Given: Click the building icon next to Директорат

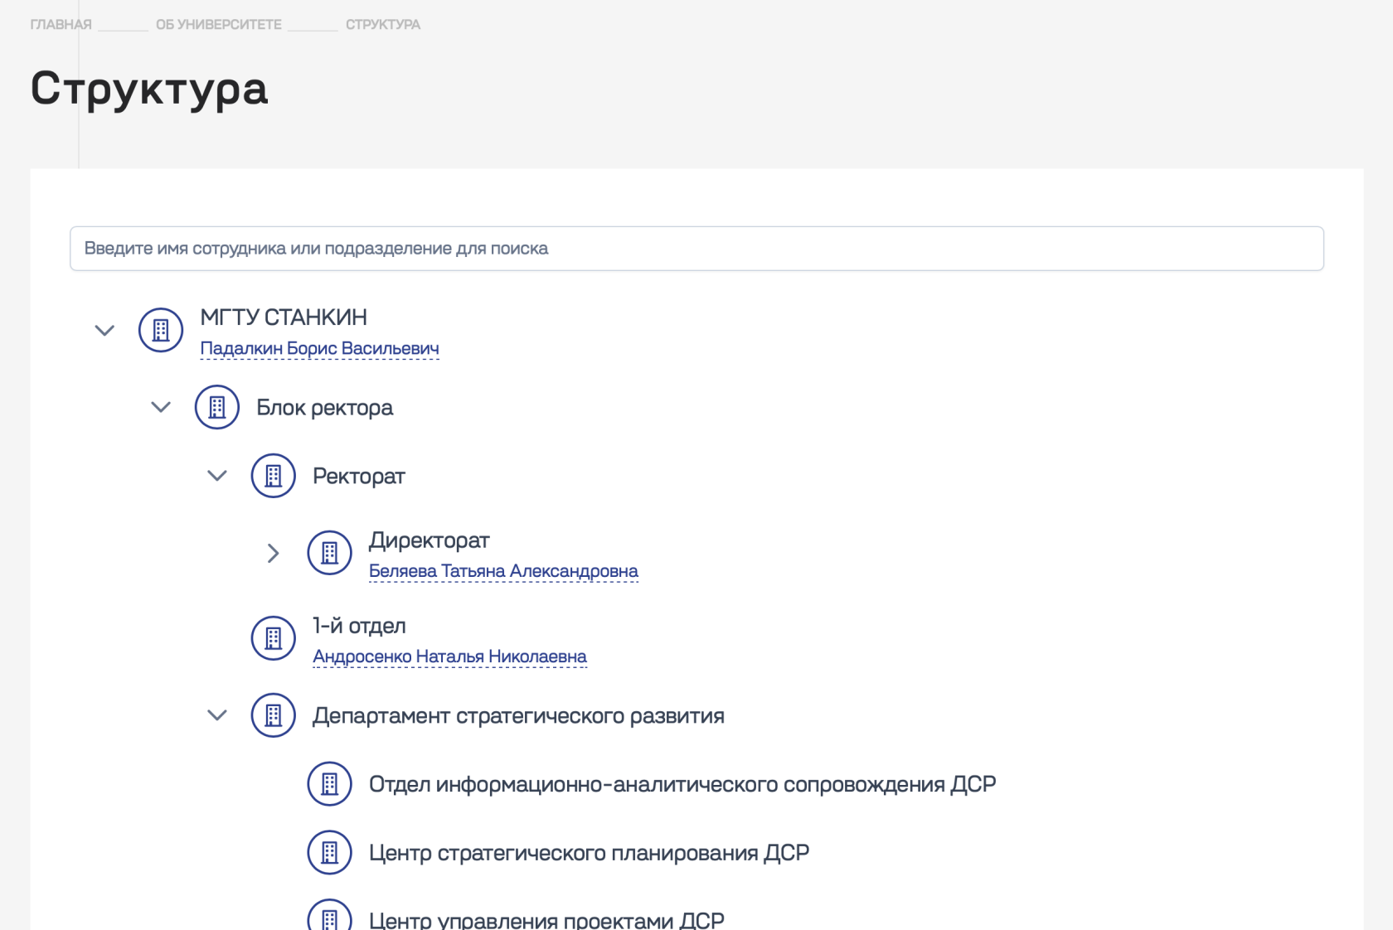Looking at the screenshot, I should pyautogui.click(x=330, y=553).
